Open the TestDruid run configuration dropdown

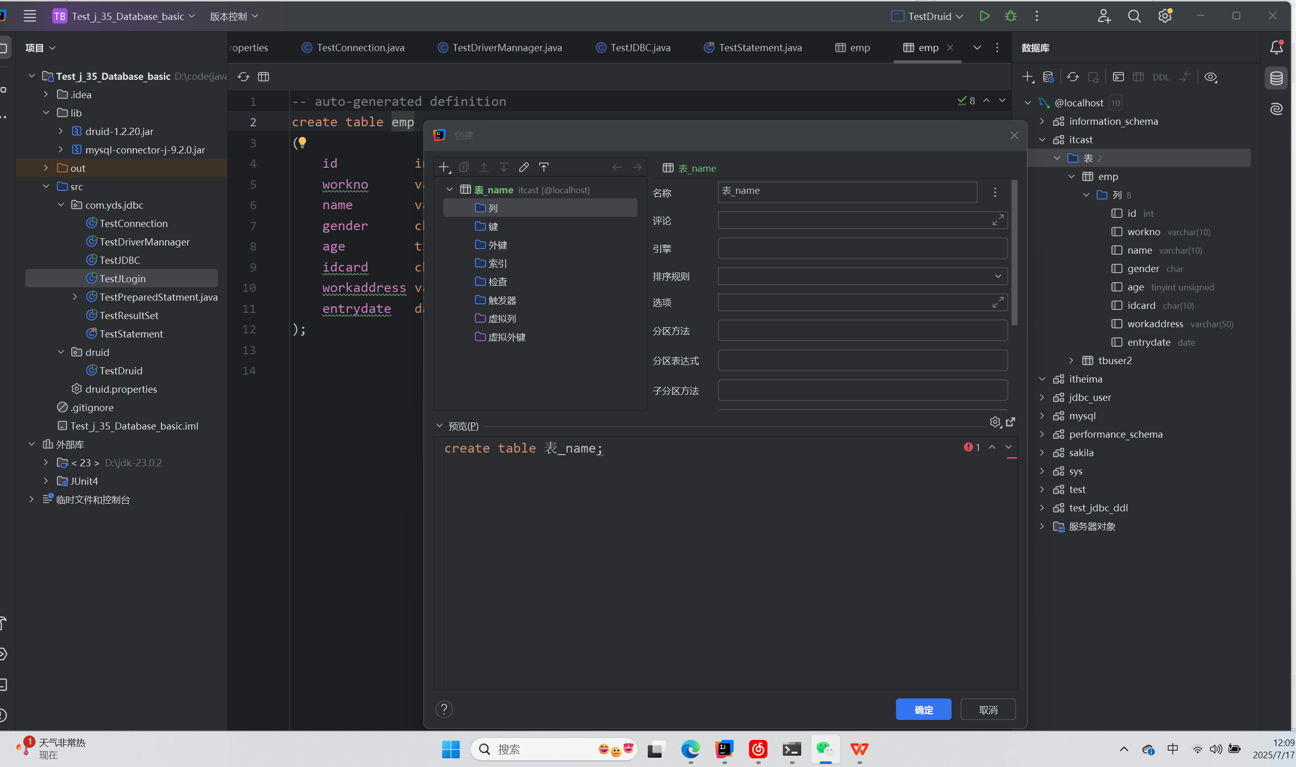[927, 16]
